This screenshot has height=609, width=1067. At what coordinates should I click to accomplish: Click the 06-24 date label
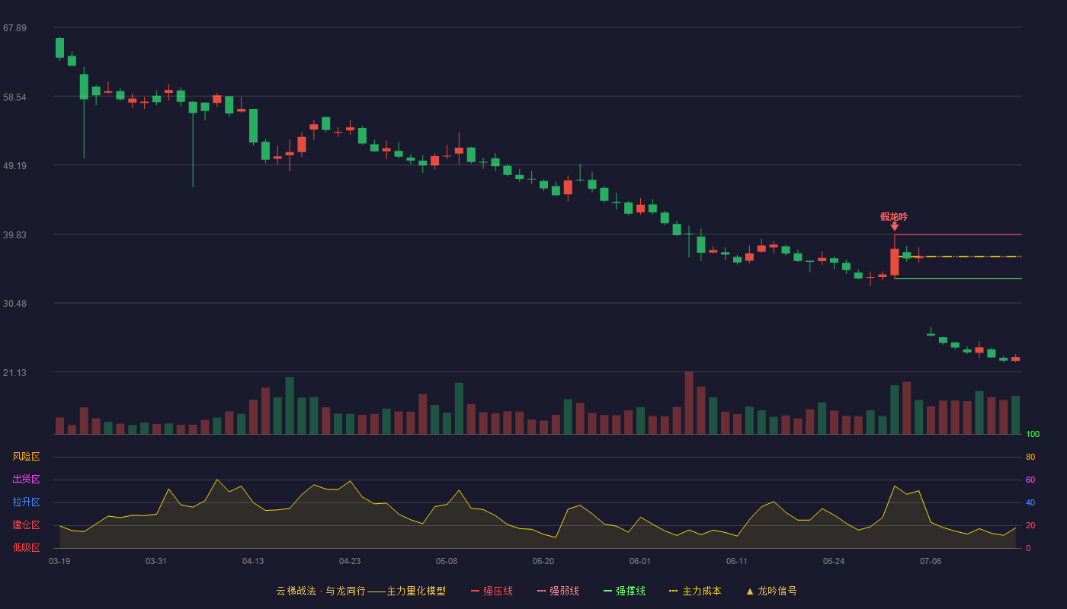pyautogui.click(x=834, y=561)
